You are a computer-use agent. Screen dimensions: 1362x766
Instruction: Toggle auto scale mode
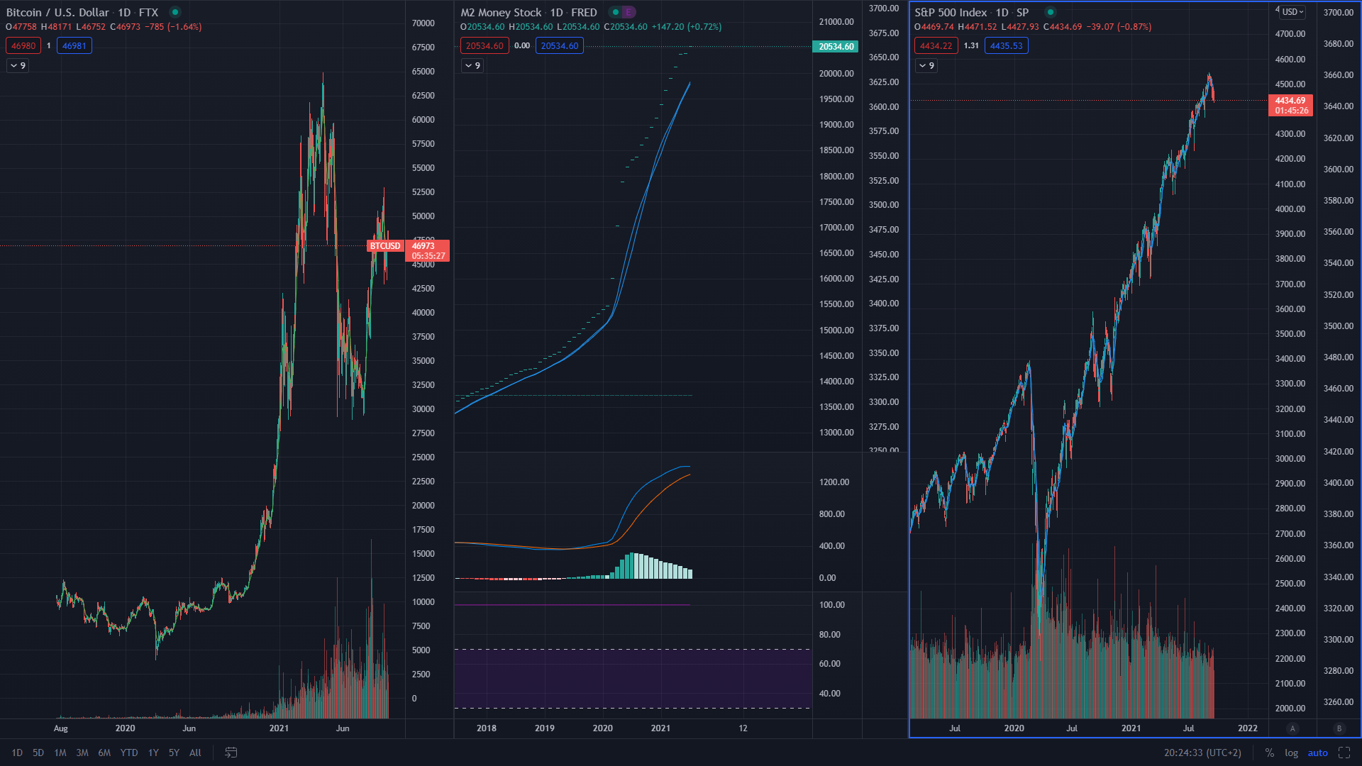1317,753
